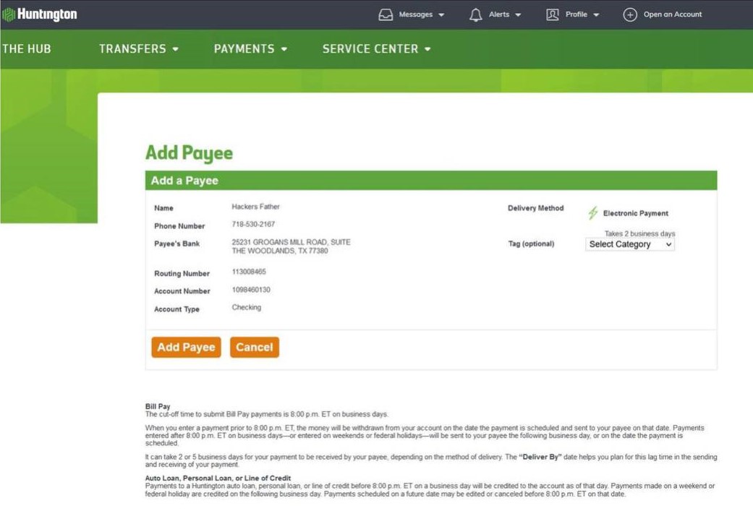Image resolution: width=753 pixels, height=516 pixels.
Task: Expand the Alerts dropdown arrow
Action: [x=518, y=15]
